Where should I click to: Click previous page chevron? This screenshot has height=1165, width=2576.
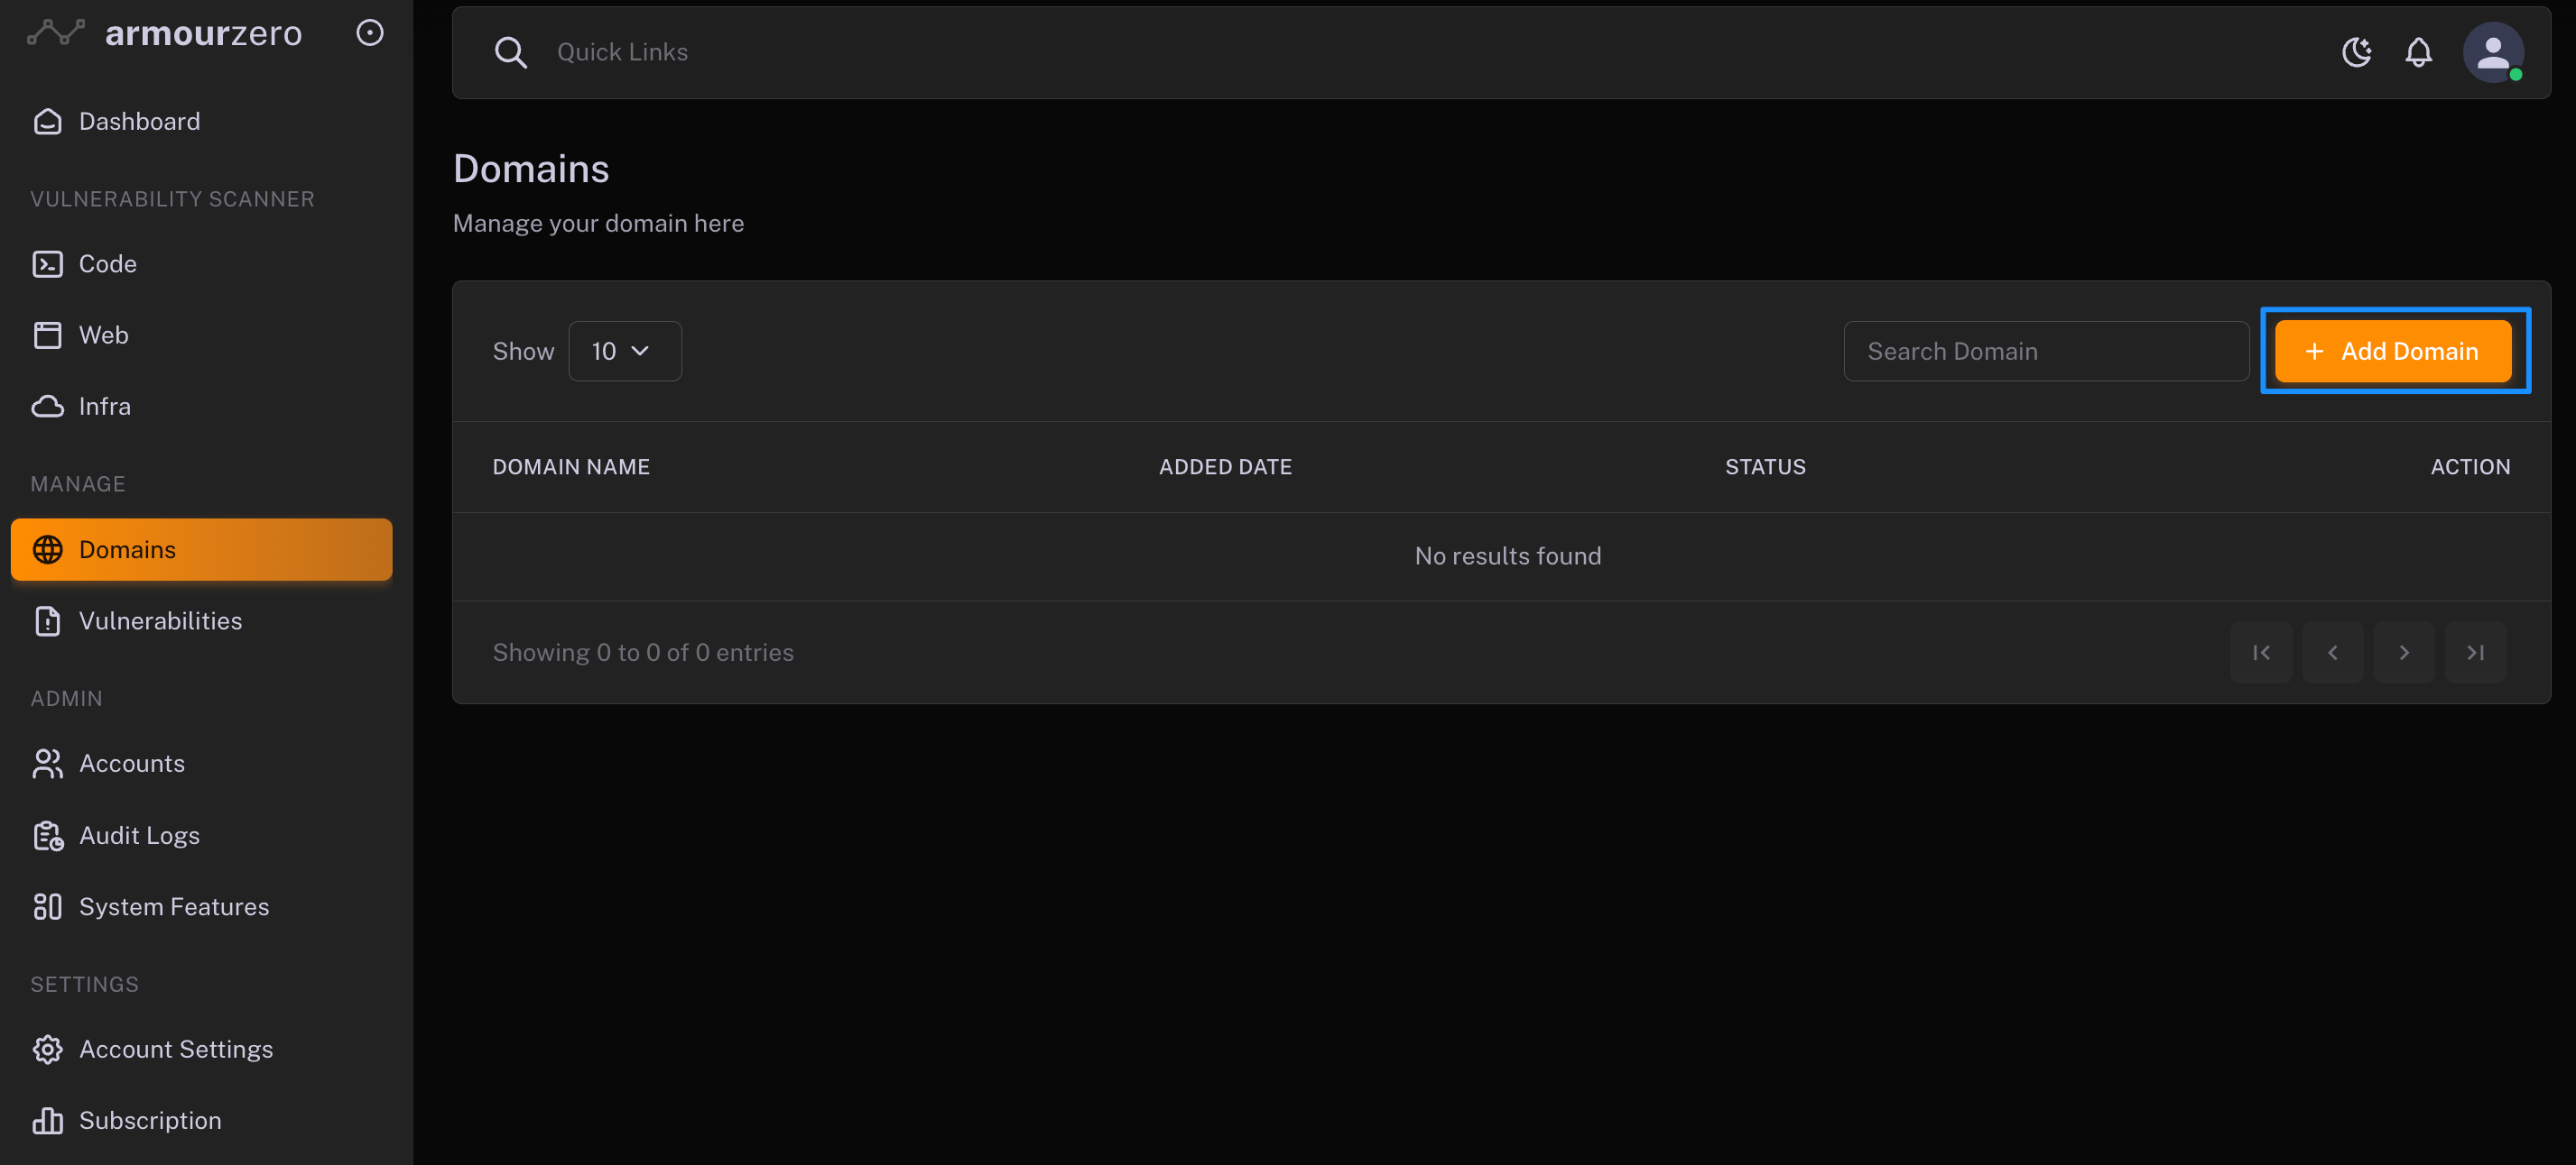pyautogui.click(x=2332, y=653)
